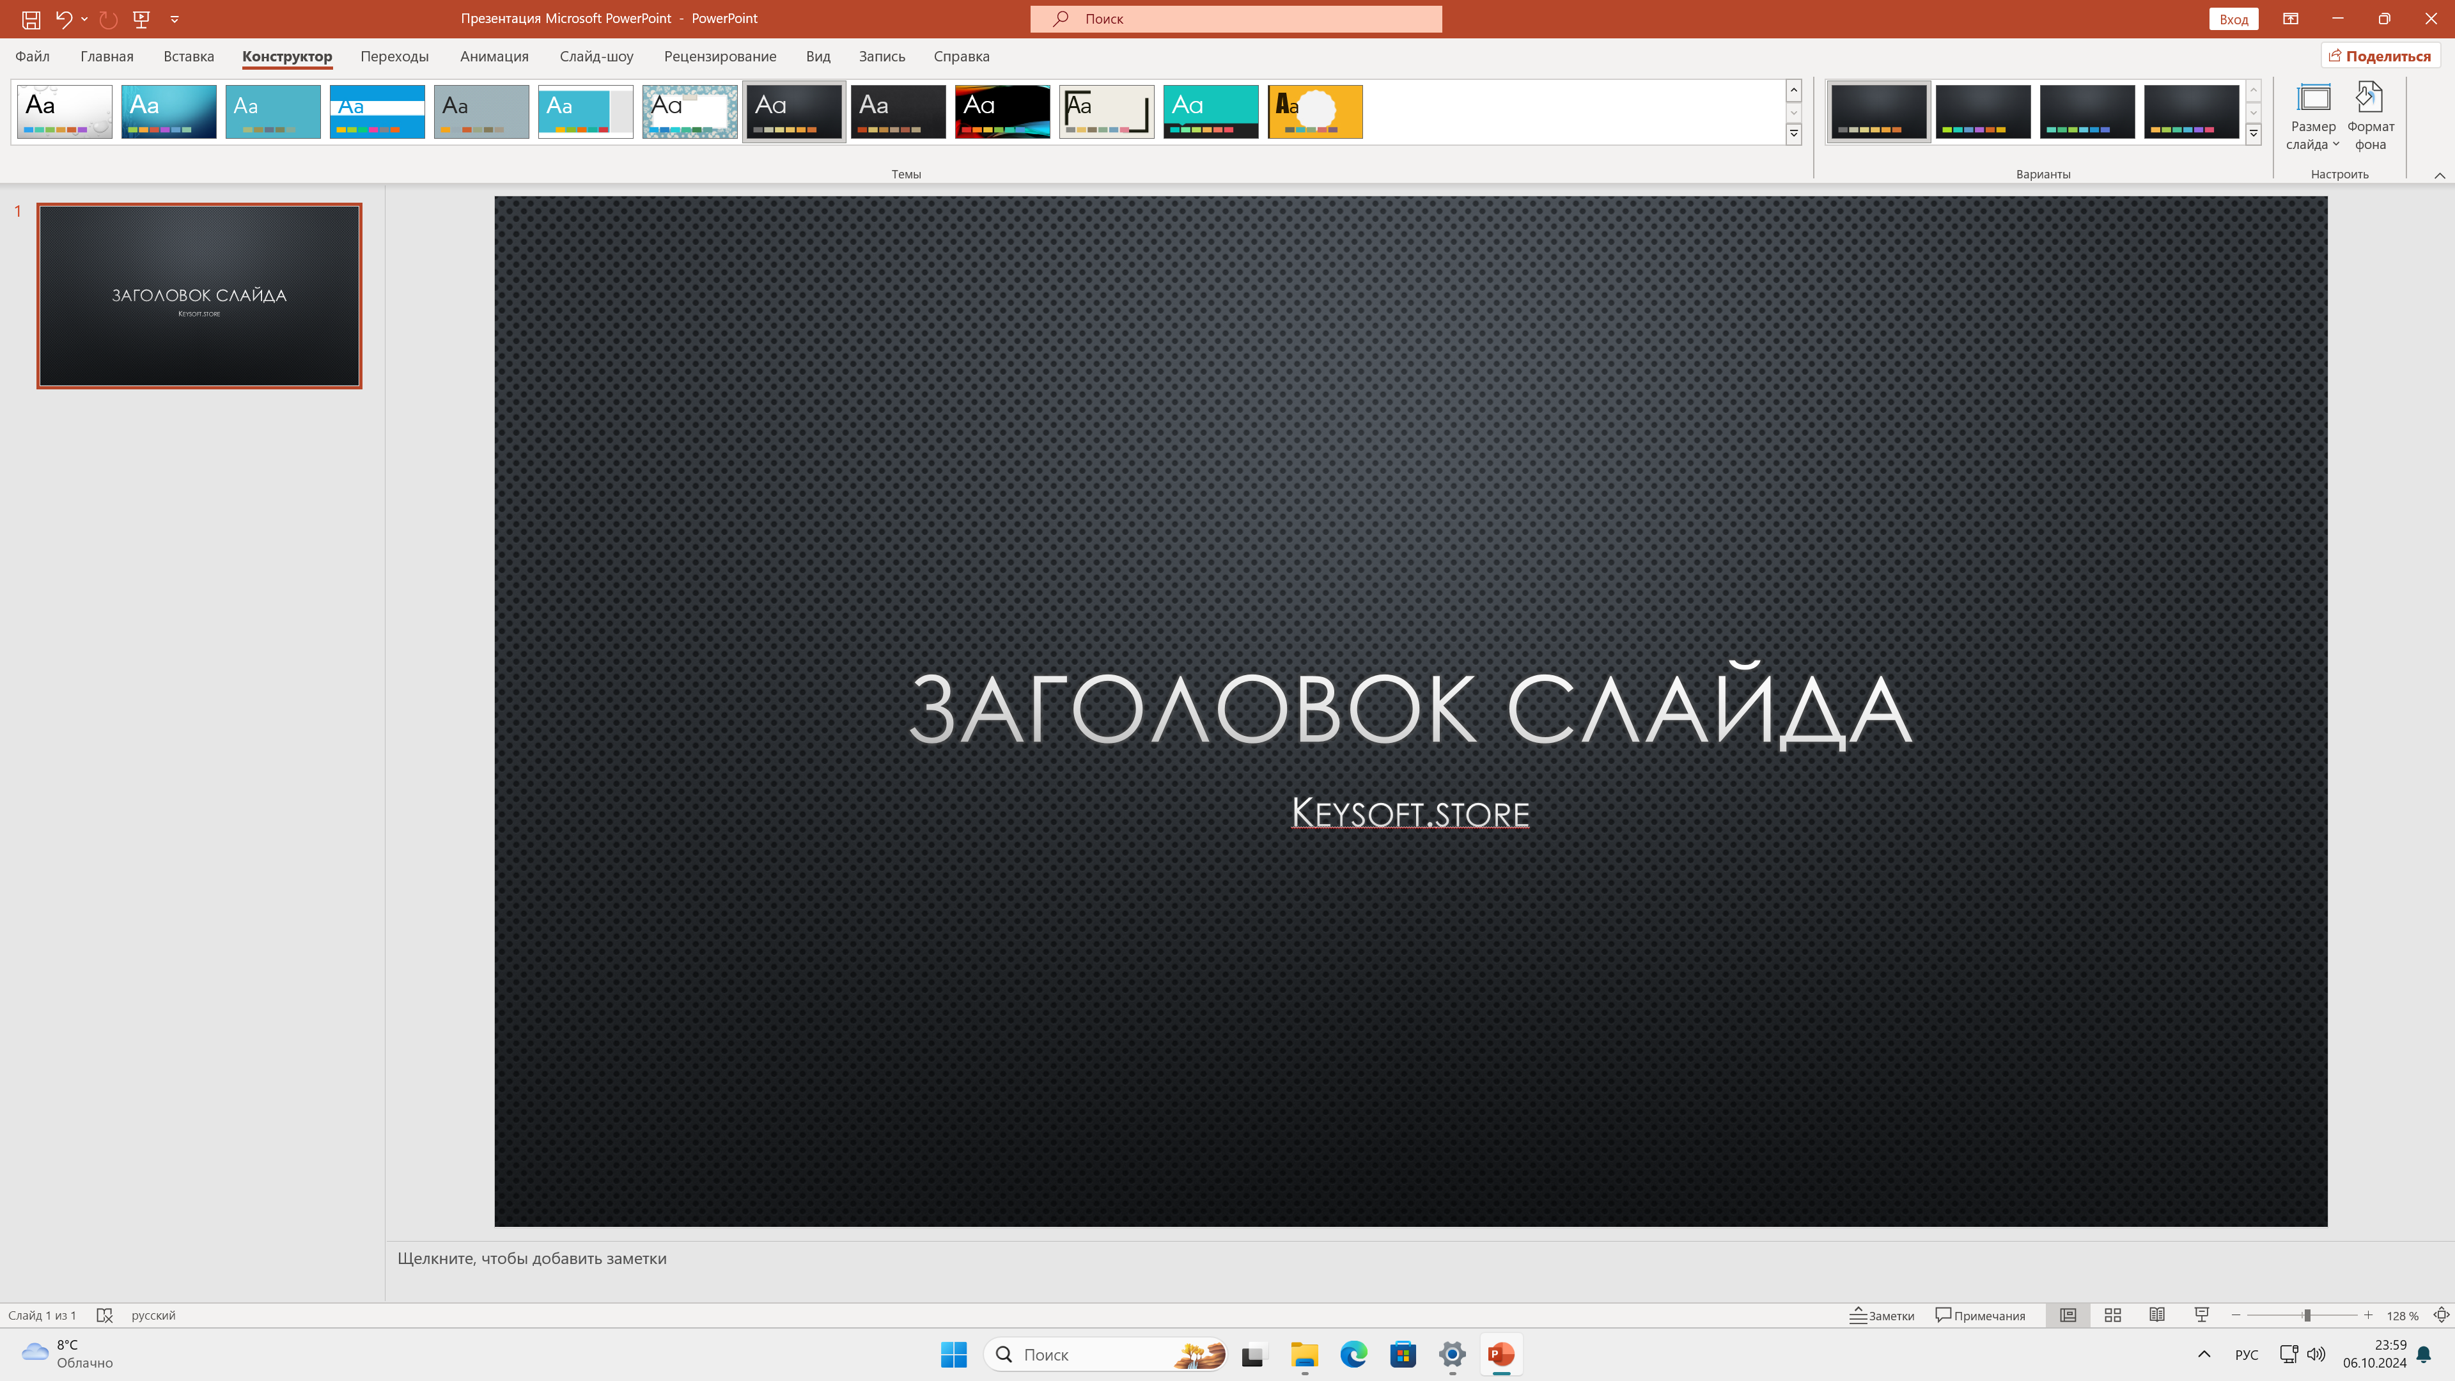Viewport: 2455px width, 1381px height.
Task: Undo the last action
Action: (63, 19)
